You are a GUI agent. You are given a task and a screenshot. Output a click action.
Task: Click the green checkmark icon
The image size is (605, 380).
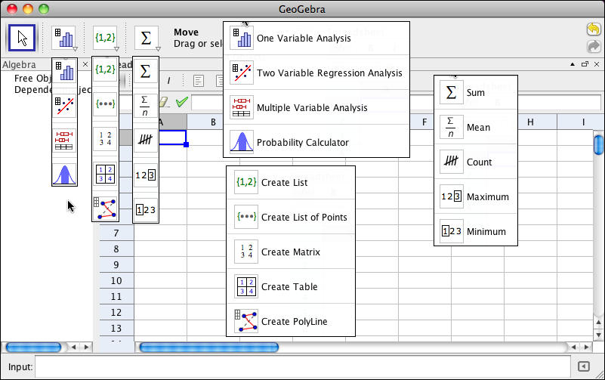(x=181, y=102)
